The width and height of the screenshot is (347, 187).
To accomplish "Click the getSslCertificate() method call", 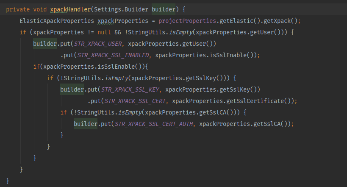I will [258, 101].
